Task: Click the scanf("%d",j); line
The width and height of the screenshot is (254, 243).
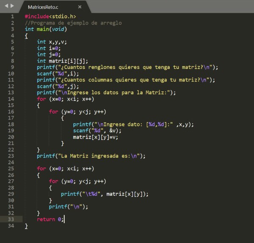Action: point(58,86)
